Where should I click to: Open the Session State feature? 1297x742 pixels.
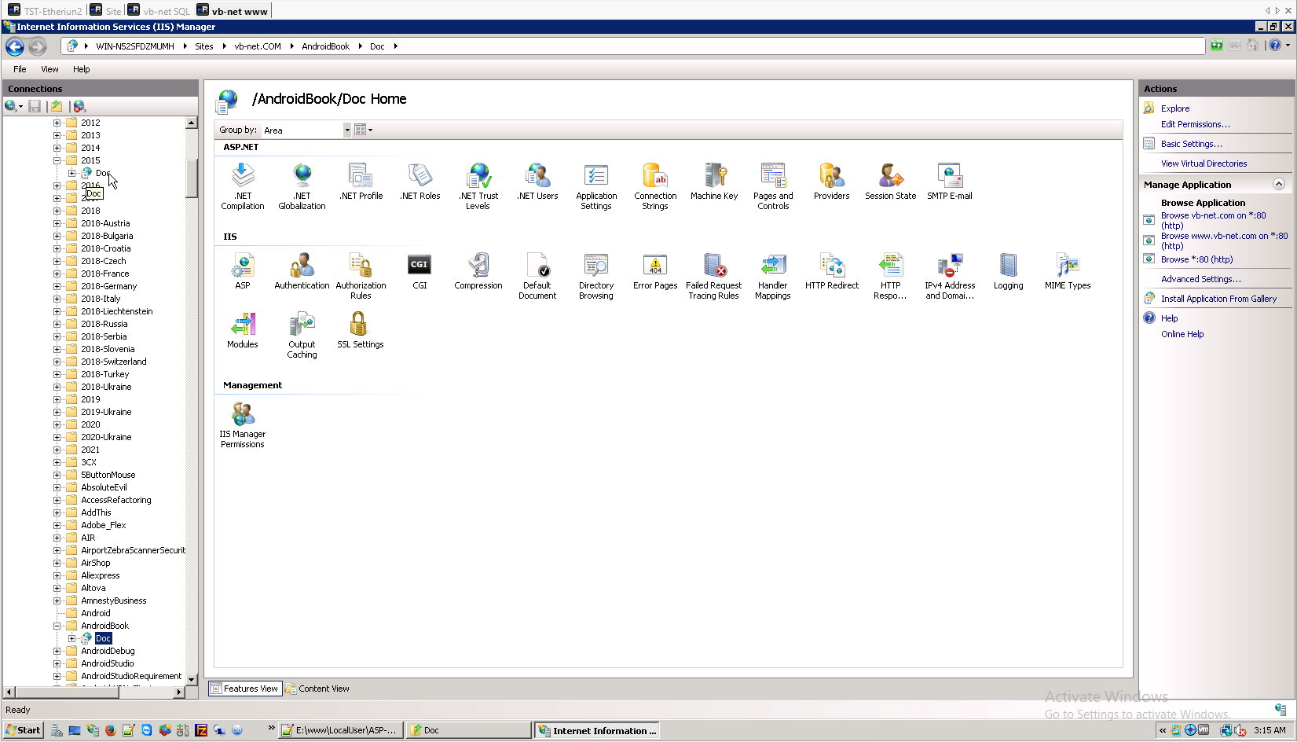[x=891, y=182]
